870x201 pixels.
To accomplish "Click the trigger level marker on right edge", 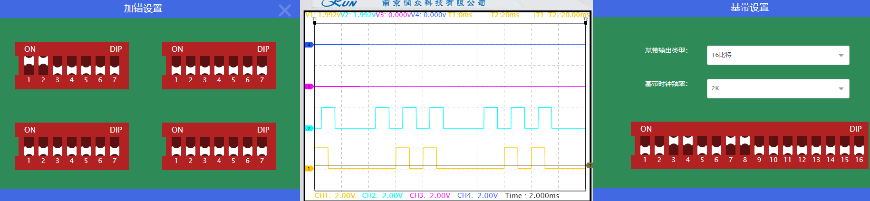I will coord(590,165).
